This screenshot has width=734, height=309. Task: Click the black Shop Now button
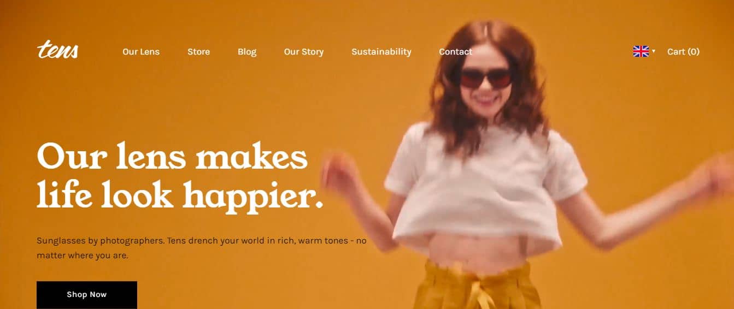click(87, 295)
